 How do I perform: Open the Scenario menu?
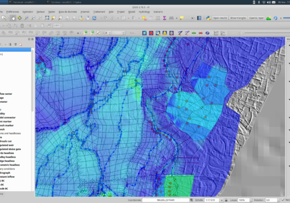158,12
